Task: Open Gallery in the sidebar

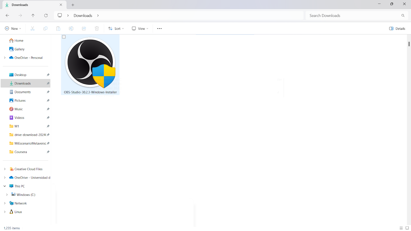Action: tap(20, 49)
